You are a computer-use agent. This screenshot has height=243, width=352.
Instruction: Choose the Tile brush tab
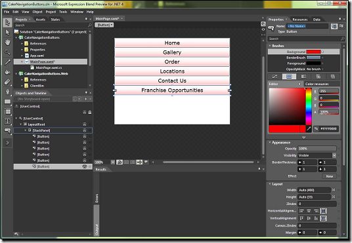point(318,77)
